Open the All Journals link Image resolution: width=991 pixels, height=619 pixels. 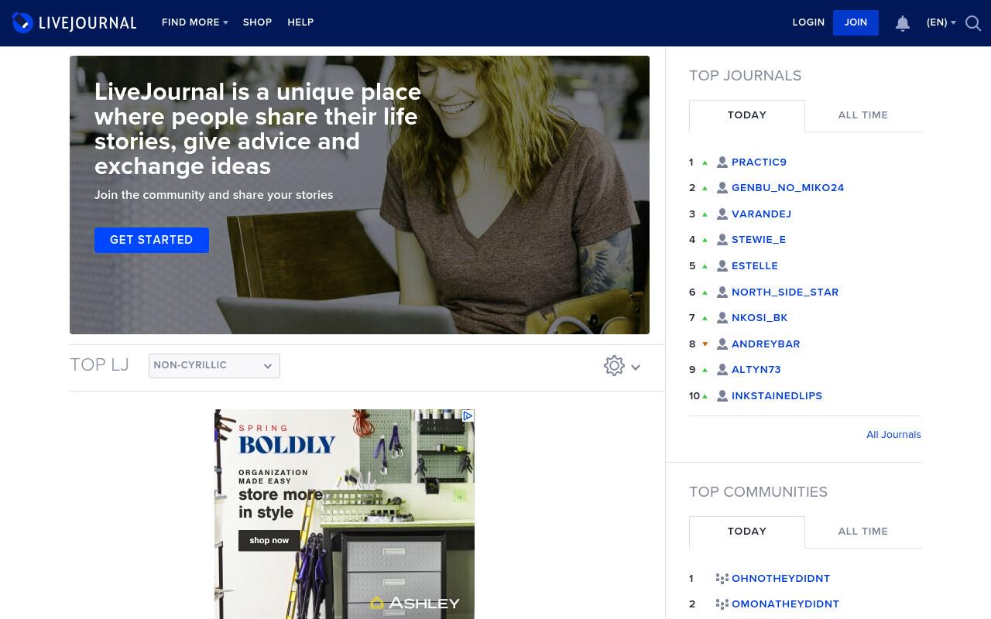tap(893, 435)
